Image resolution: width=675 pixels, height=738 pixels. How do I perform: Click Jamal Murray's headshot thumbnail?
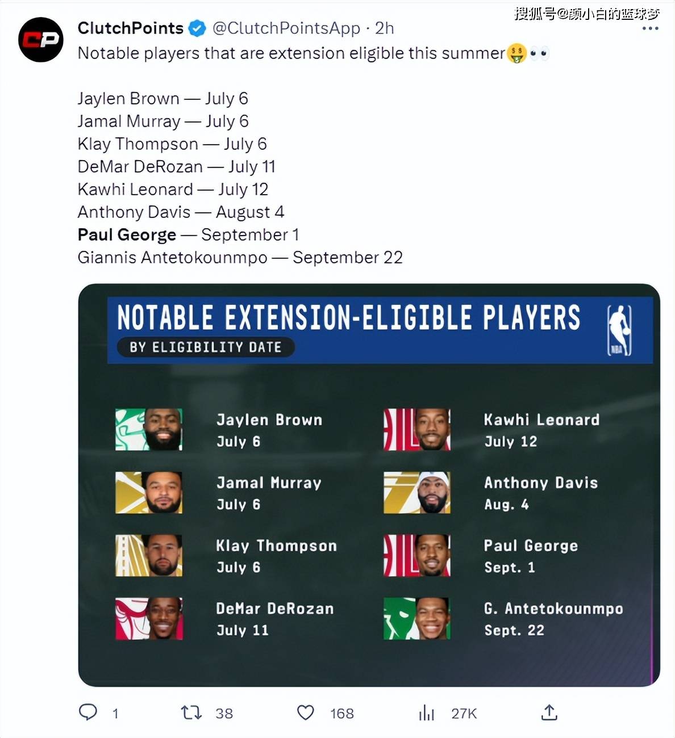click(x=149, y=492)
